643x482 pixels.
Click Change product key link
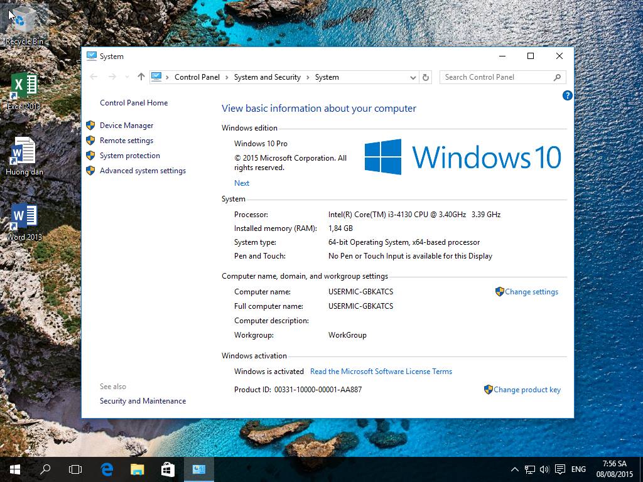pos(527,390)
